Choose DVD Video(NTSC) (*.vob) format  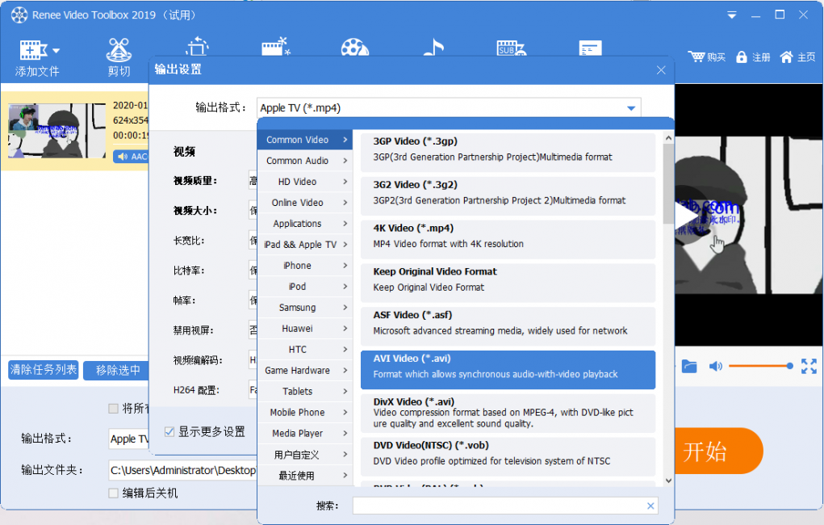click(x=508, y=456)
